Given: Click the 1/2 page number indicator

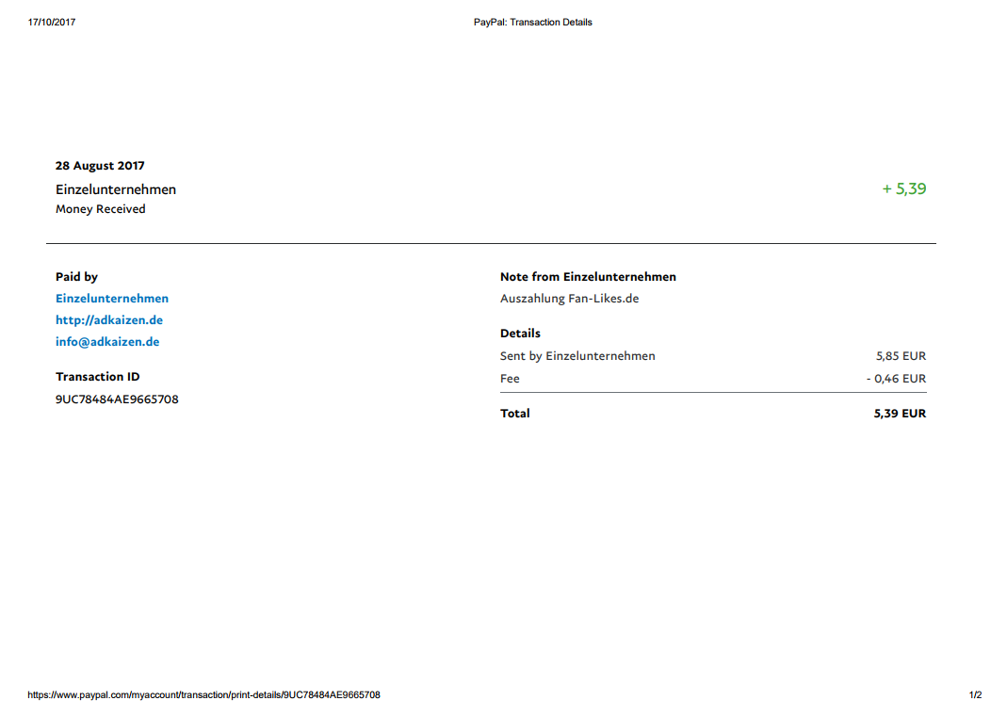Looking at the screenshot, I should click(x=975, y=695).
